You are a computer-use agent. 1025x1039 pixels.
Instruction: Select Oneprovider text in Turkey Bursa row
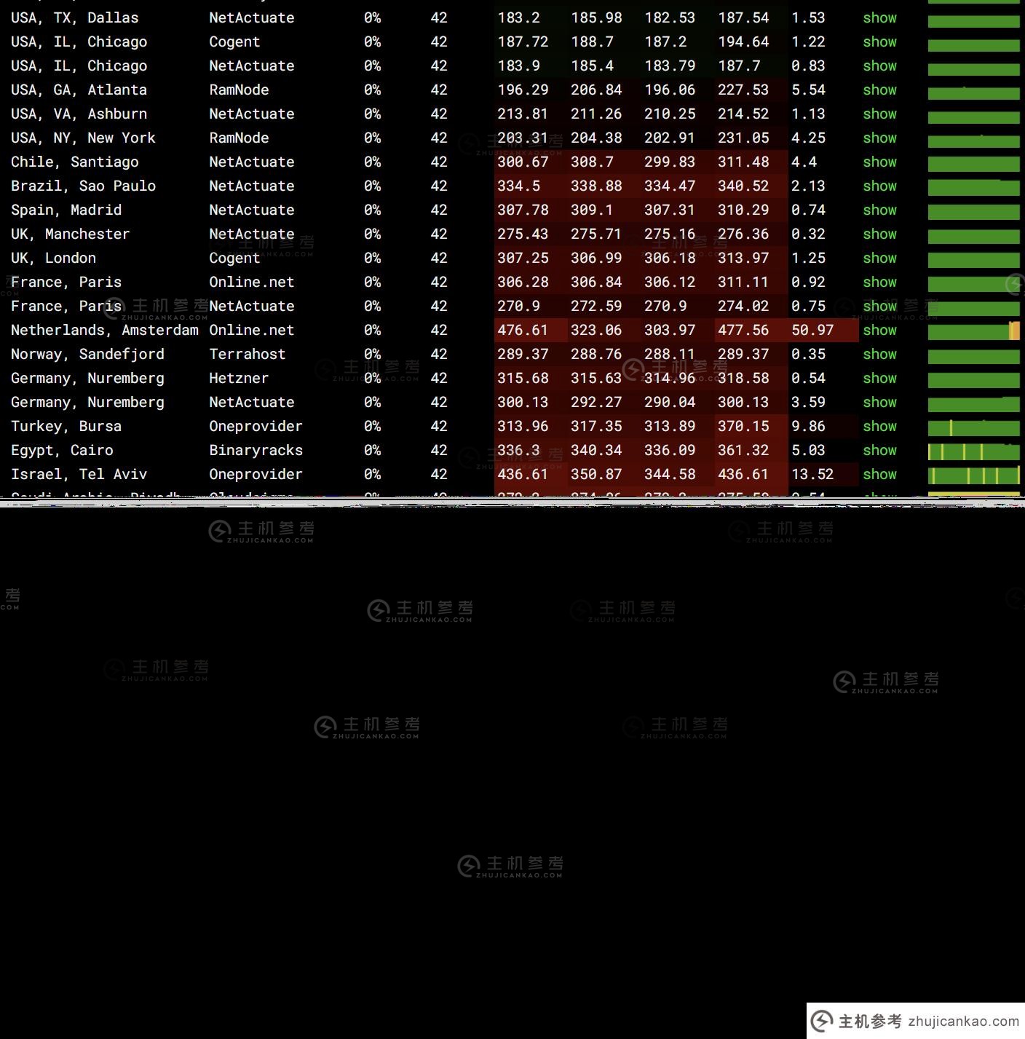click(256, 426)
